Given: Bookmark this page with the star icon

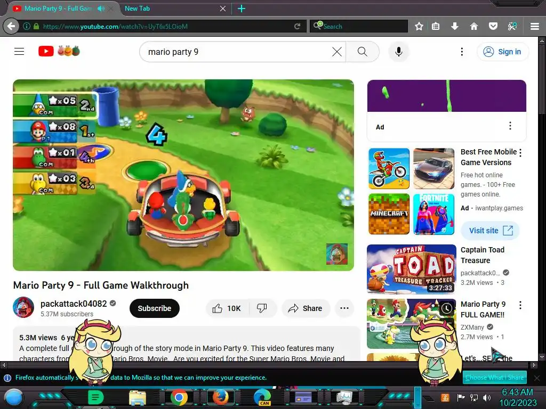Looking at the screenshot, I should point(419,26).
